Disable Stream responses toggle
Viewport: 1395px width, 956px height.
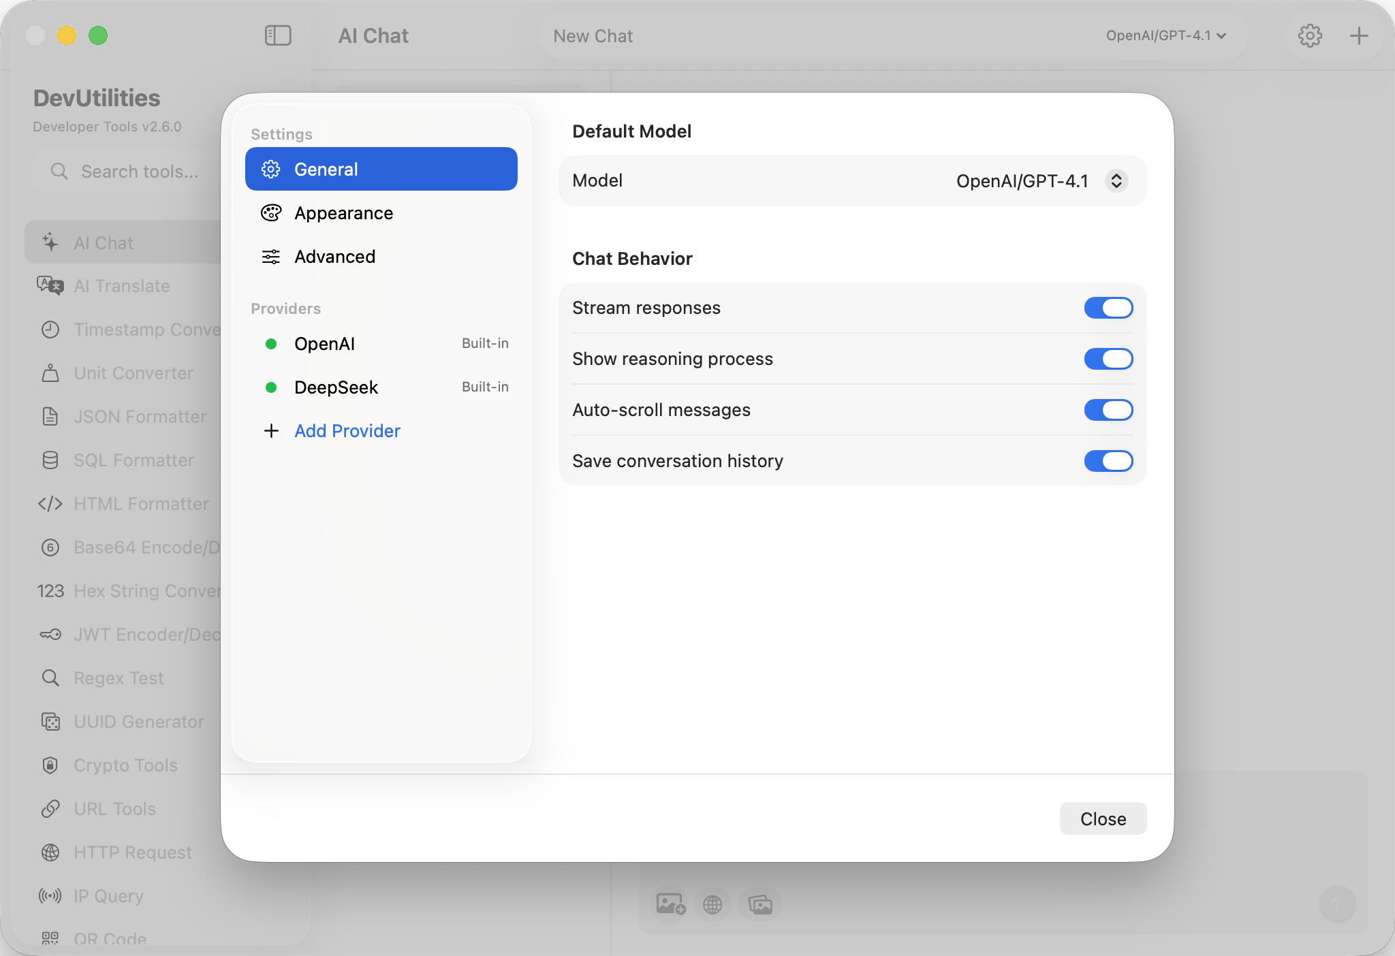pos(1108,308)
